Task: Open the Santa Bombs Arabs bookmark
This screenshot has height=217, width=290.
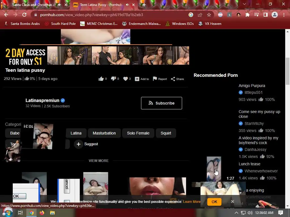Action: point(22,24)
